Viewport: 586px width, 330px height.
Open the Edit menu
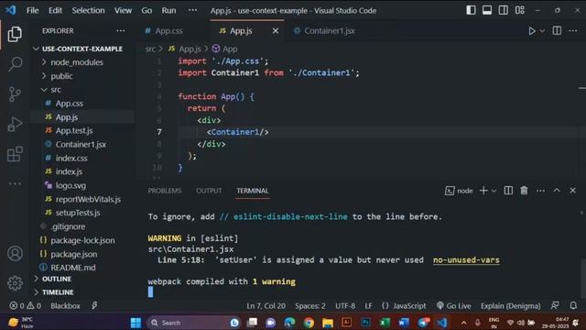click(x=55, y=10)
